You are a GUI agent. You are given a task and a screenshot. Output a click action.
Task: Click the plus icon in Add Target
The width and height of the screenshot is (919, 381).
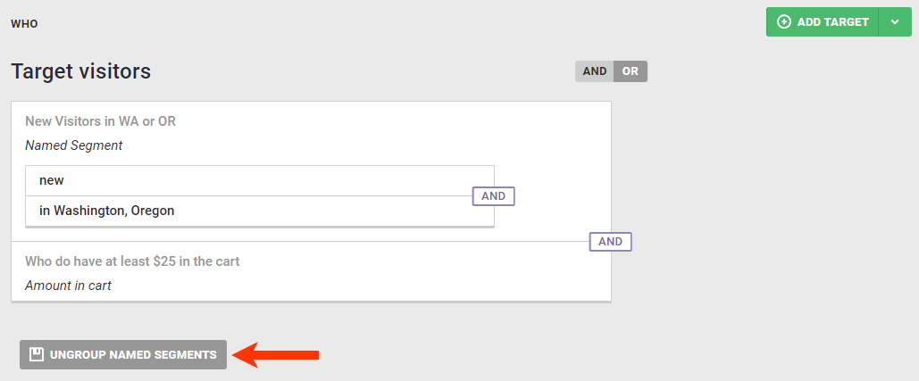point(784,22)
